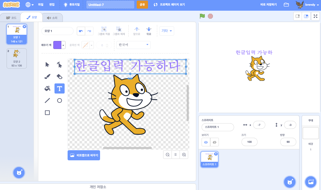Viewport: 321px width, 190px height.
Task: Delete costume 모양 1 with x button
Action: 24,26
